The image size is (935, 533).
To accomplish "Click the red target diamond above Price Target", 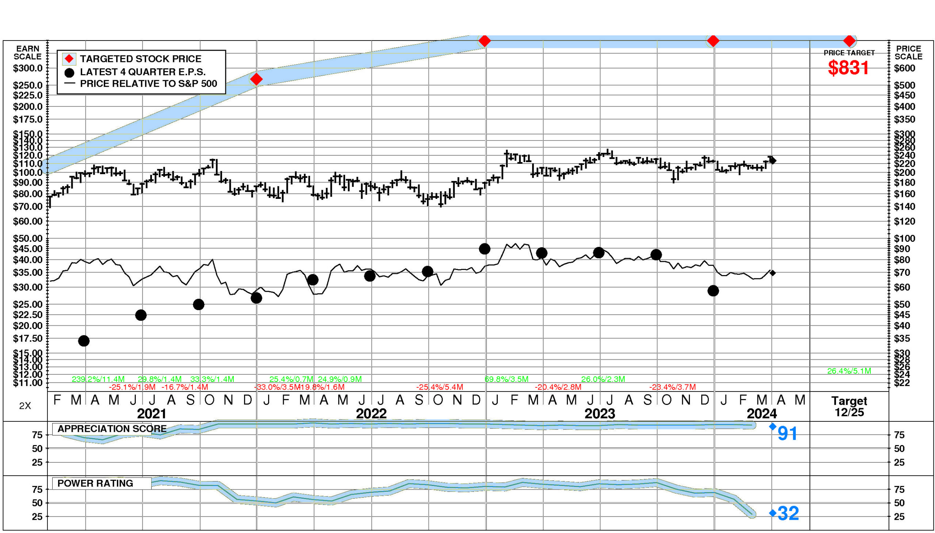I will click(849, 40).
